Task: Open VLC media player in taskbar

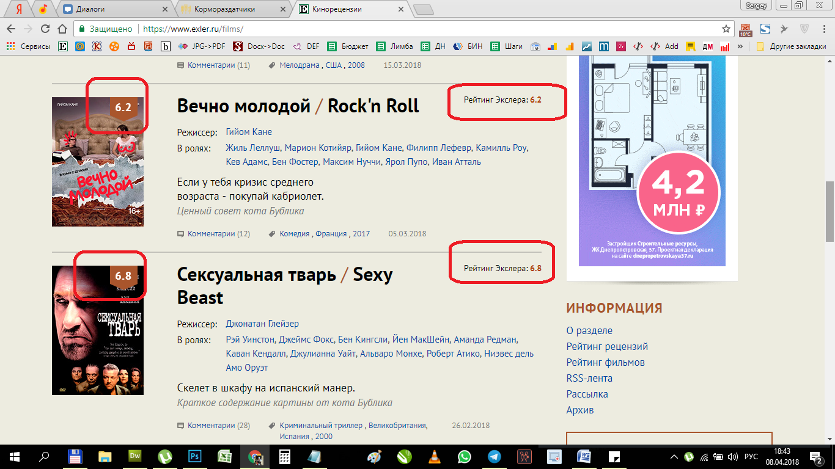Action: pos(435,456)
